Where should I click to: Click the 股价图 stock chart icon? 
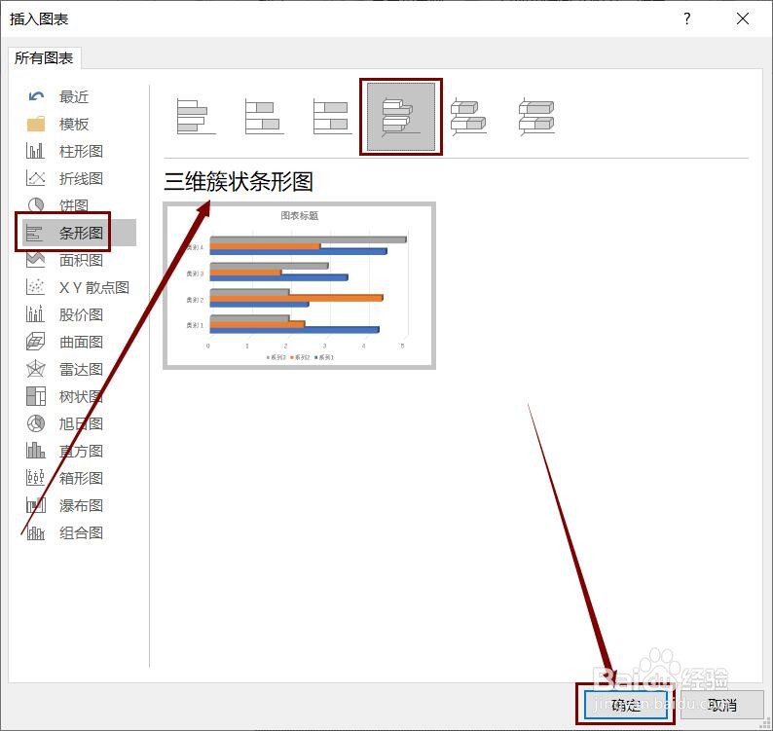[x=35, y=314]
